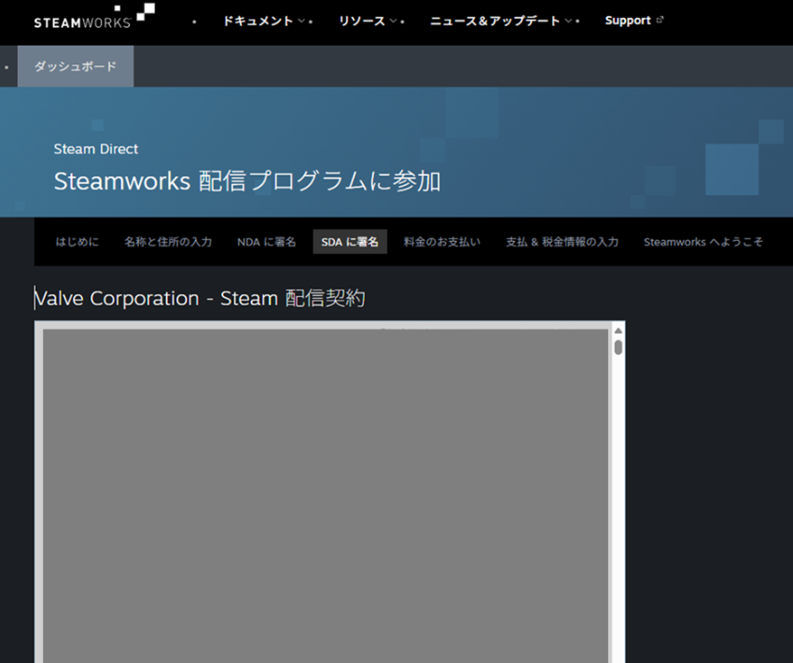Select the 名称と住所の入力 step

point(168,242)
